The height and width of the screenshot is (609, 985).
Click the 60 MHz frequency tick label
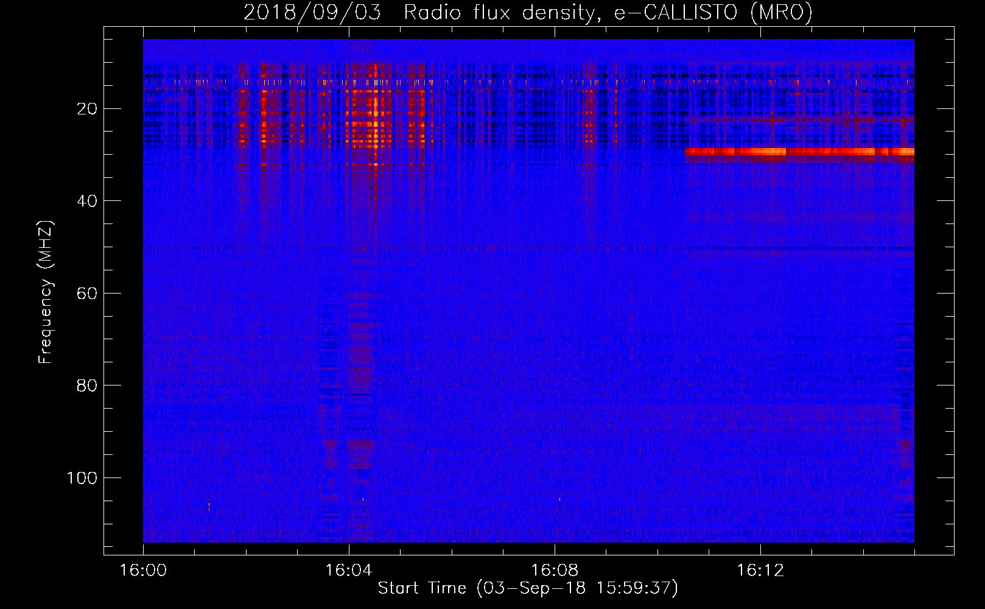(88, 293)
